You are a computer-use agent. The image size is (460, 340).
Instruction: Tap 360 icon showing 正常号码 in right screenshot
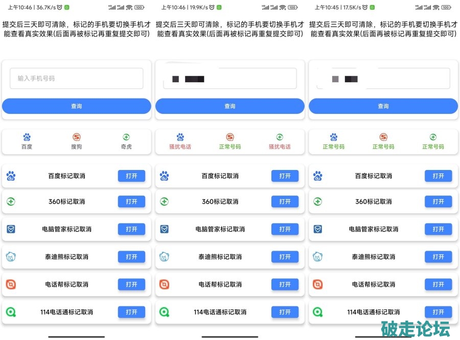coord(433,137)
